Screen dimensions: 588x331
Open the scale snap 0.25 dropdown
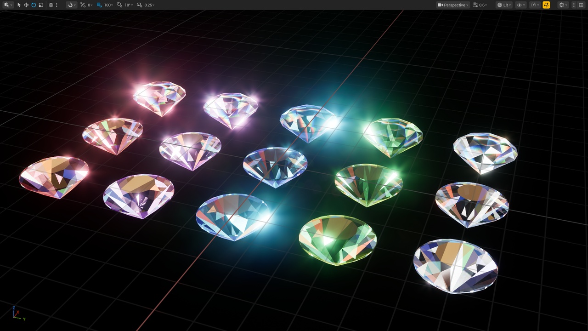coord(149,5)
